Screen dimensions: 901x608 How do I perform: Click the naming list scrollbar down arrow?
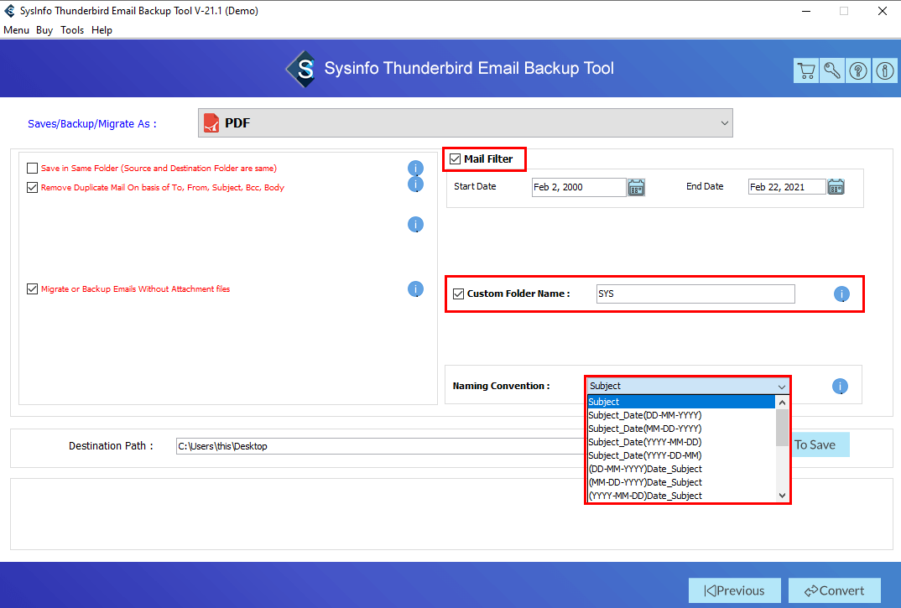pyautogui.click(x=783, y=496)
